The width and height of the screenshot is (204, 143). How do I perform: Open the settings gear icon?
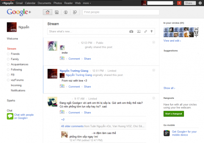click(x=200, y=3)
